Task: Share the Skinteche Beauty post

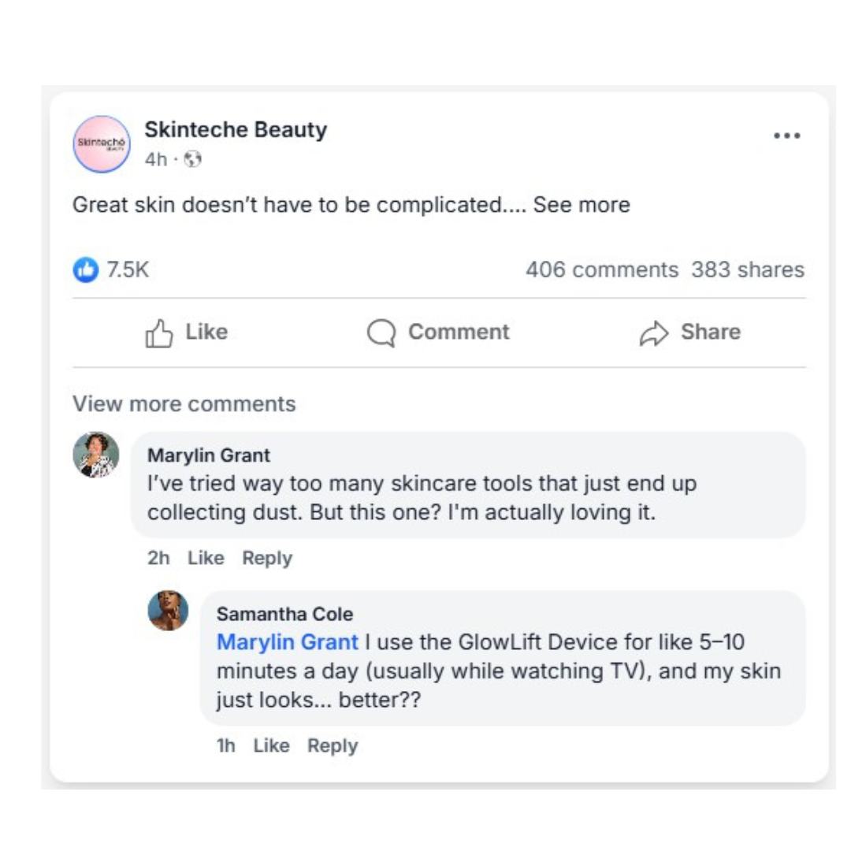Action: 690,333
